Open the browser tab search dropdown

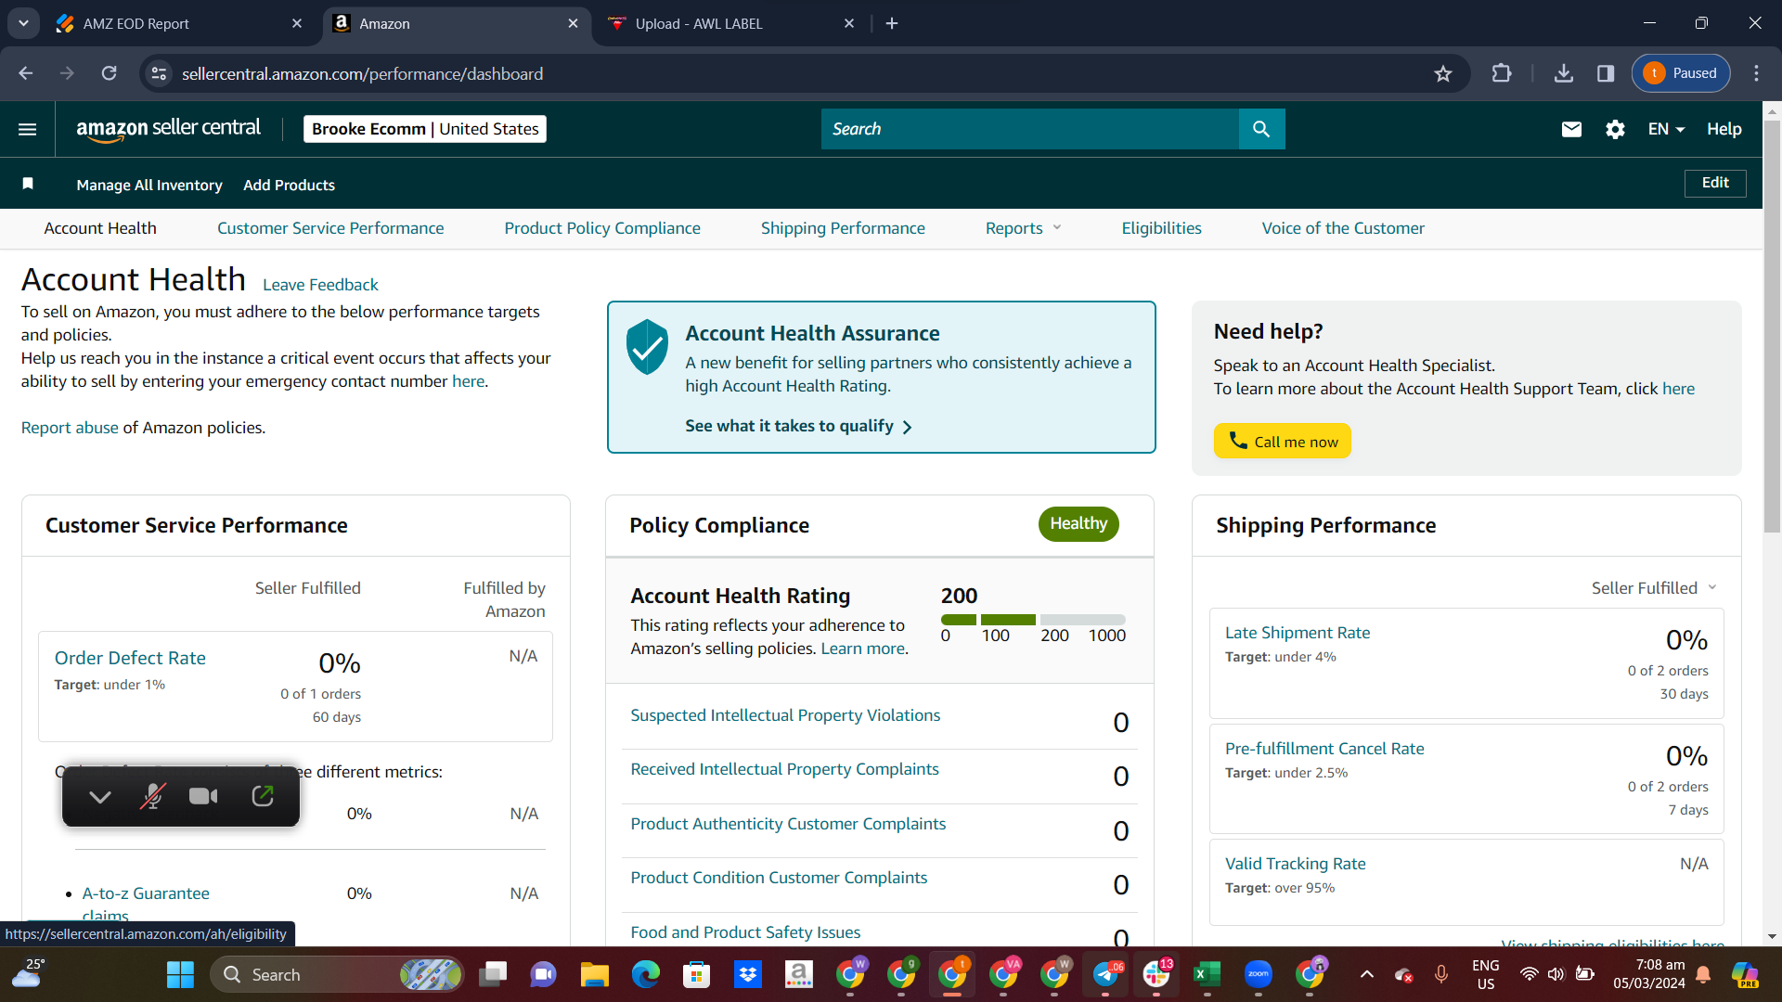click(x=23, y=23)
